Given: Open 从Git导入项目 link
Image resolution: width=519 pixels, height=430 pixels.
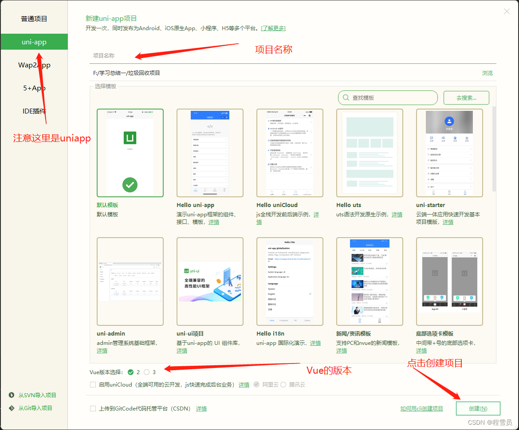Looking at the screenshot, I should (x=35, y=408).
